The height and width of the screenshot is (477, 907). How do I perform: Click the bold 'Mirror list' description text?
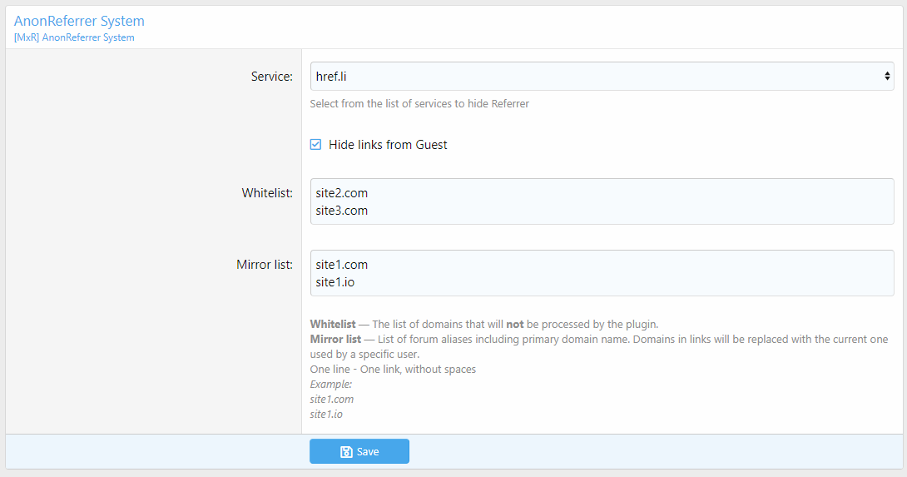tap(335, 340)
